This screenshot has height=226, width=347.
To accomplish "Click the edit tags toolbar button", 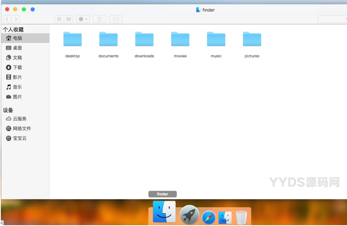I will tap(116, 19).
